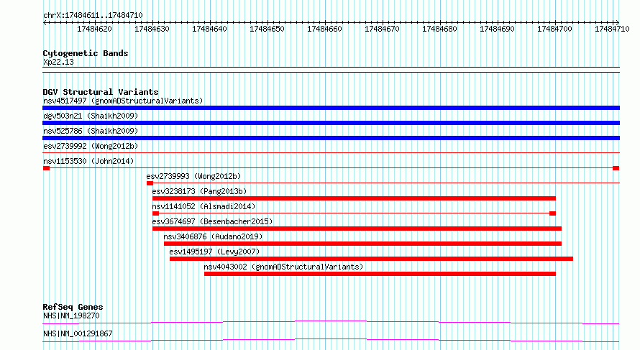The height and width of the screenshot is (350, 640).
Task: Click right red block of nsv1141052
Action: pyautogui.click(x=553, y=213)
